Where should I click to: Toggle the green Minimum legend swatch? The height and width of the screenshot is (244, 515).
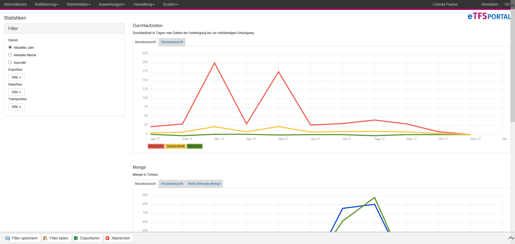tap(195, 146)
